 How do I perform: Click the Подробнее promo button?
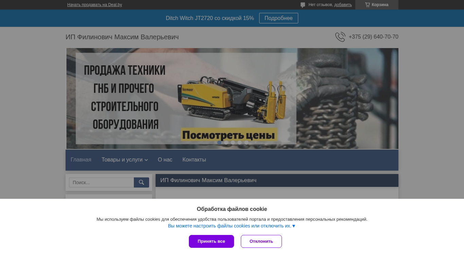(x=279, y=18)
